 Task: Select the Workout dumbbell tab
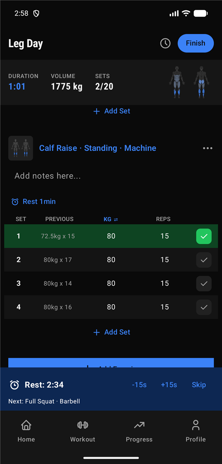click(82, 431)
